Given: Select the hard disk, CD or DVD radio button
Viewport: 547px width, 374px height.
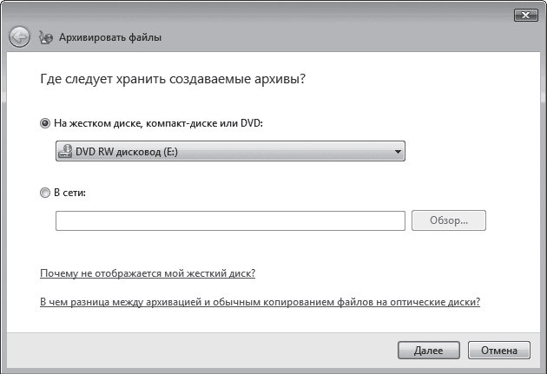Looking at the screenshot, I should coord(45,124).
